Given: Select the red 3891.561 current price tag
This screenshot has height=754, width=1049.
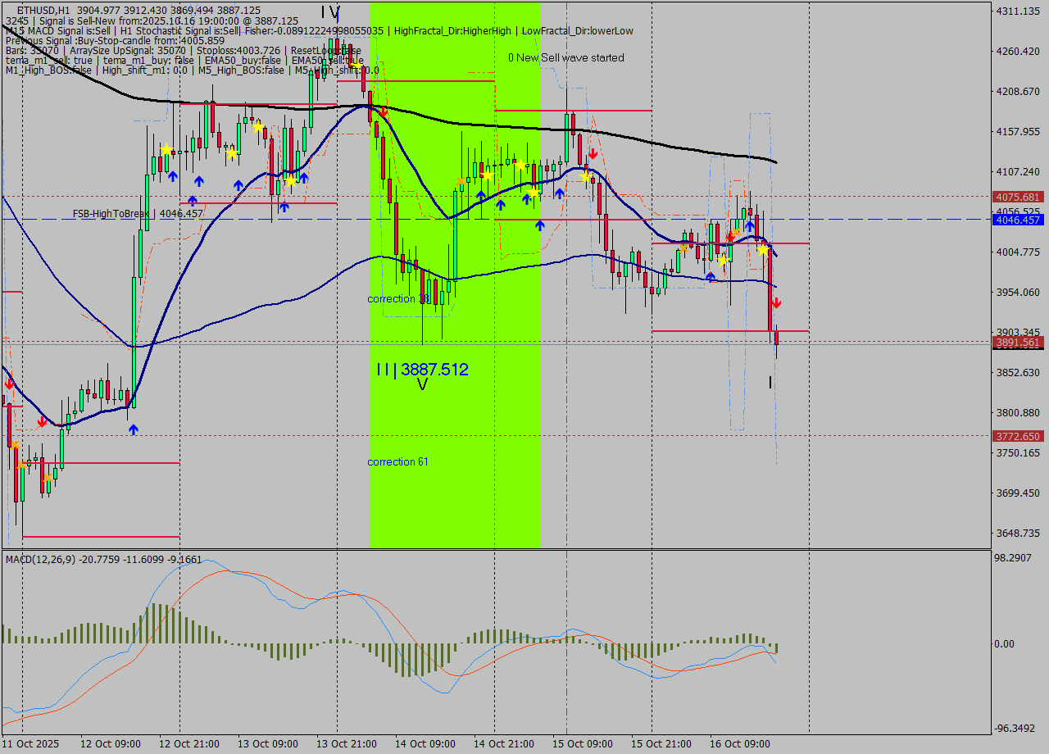Looking at the screenshot, I should pos(1017,342).
